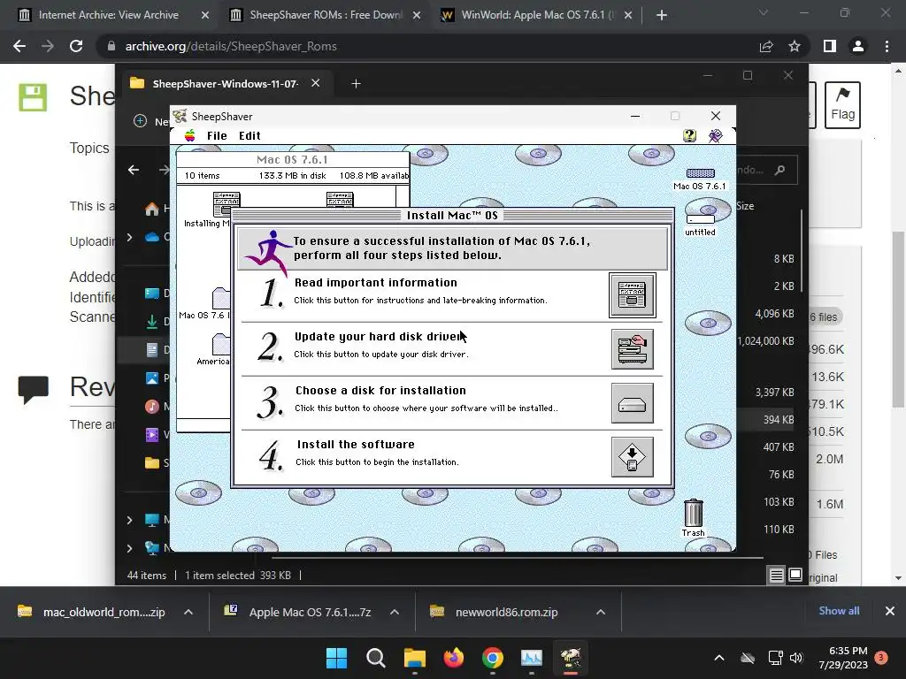This screenshot has width=906, height=679.
Task: Select the Mac OS 7.6.1 disk icon on desktop
Action: click(700, 179)
